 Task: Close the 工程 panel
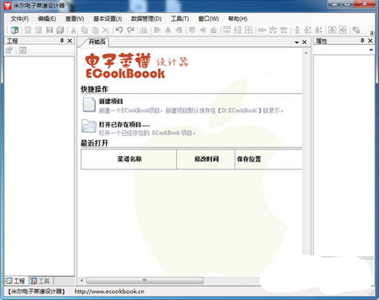[70, 41]
